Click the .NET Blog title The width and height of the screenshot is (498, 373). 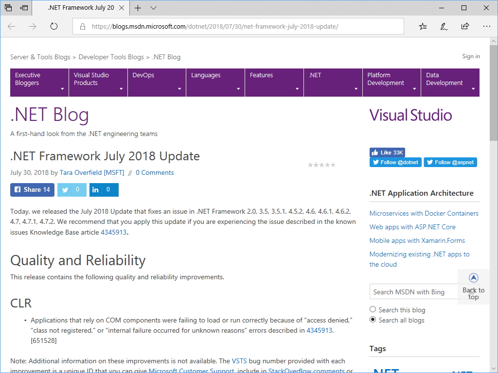pos(50,115)
